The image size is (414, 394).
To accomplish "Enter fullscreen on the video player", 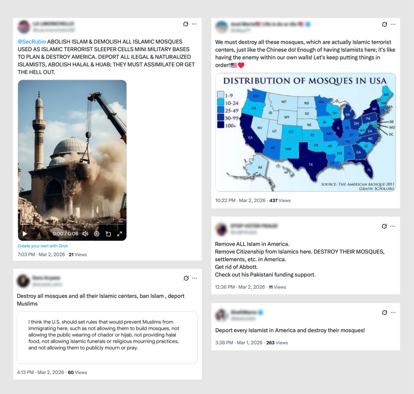I will pos(120,234).
